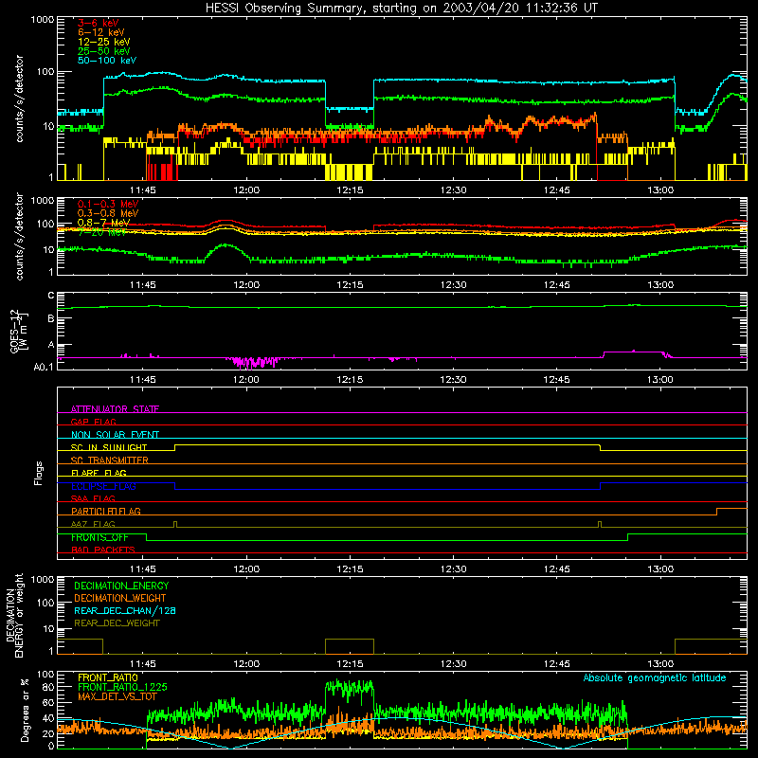
Task: Select the 12-25 keV legend label
Action: click(x=104, y=42)
